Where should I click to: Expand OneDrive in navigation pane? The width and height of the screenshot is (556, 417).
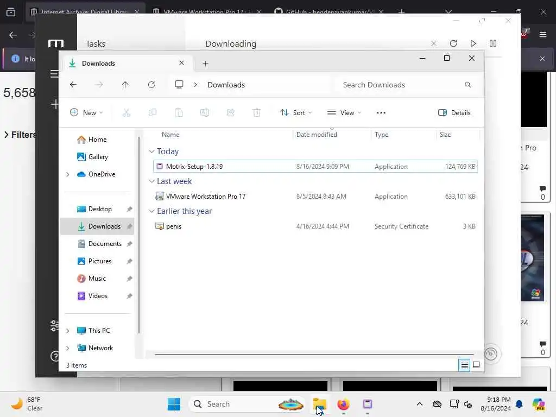point(67,174)
